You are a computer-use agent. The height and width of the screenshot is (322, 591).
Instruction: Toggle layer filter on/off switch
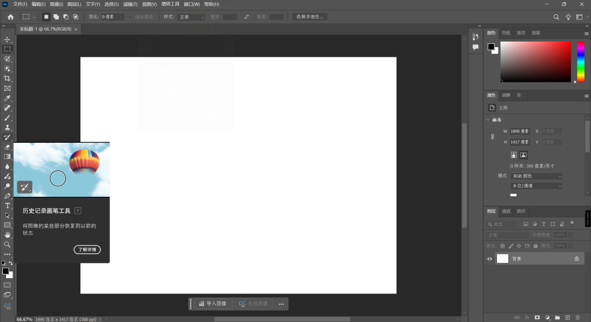pos(572,223)
